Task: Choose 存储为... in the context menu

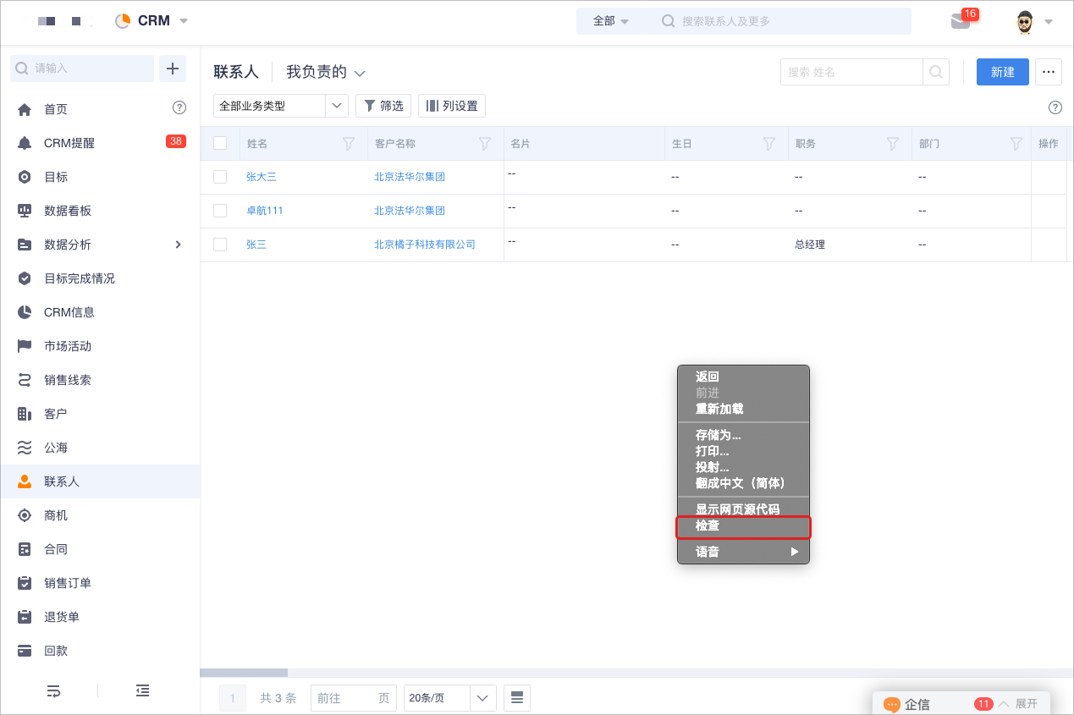Action: pos(743,435)
